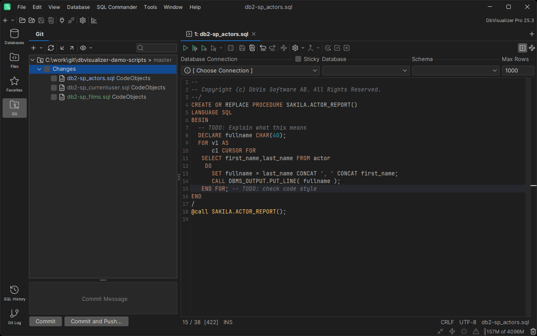Clear the SQL editor with trash icon
Screen dimensions: 537x336
(533, 332)
